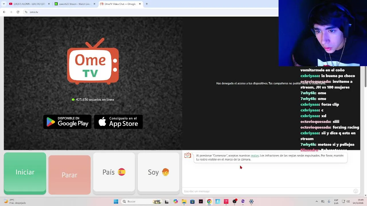Open the Google Play download badge

[67, 122]
